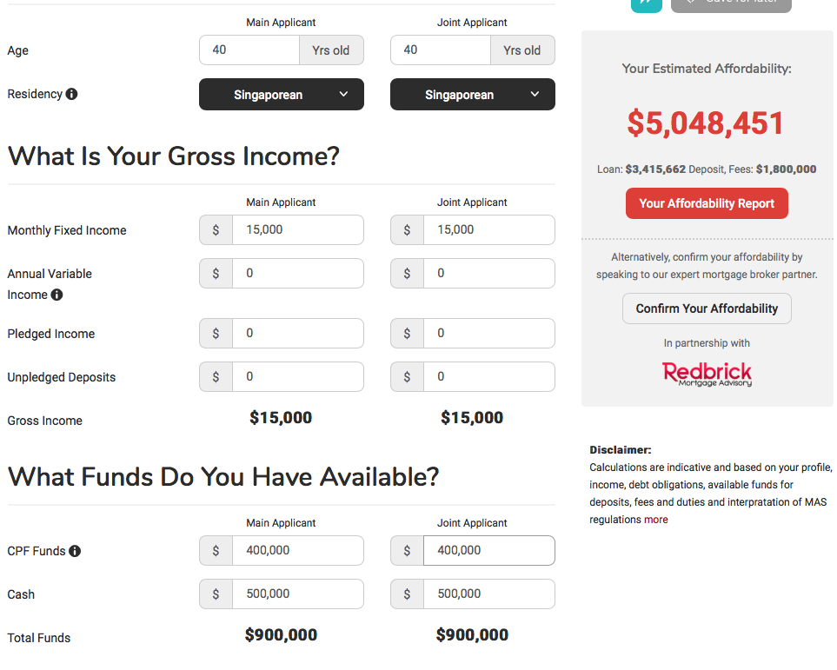
Task: Open the Joint Applicant residency dropdown
Action: 472,95
